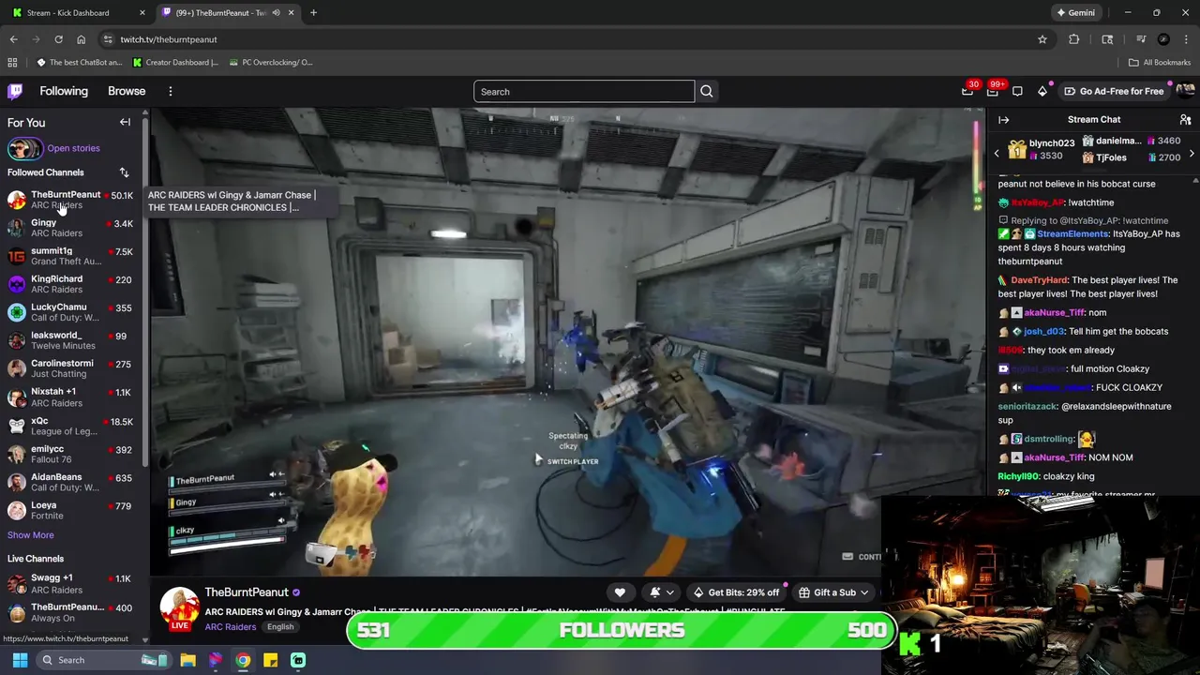The width and height of the screenshot is (1200, 675).
Task: Show the previous gift leaderboard entries
Action: (997, 153)
